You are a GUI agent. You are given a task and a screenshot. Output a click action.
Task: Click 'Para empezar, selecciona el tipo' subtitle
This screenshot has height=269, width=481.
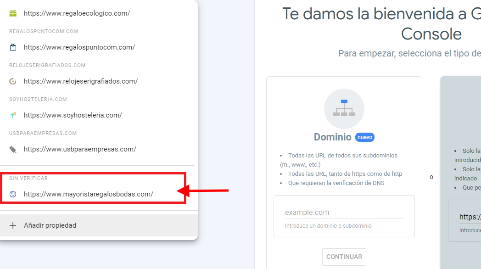(x=409, y=53)
